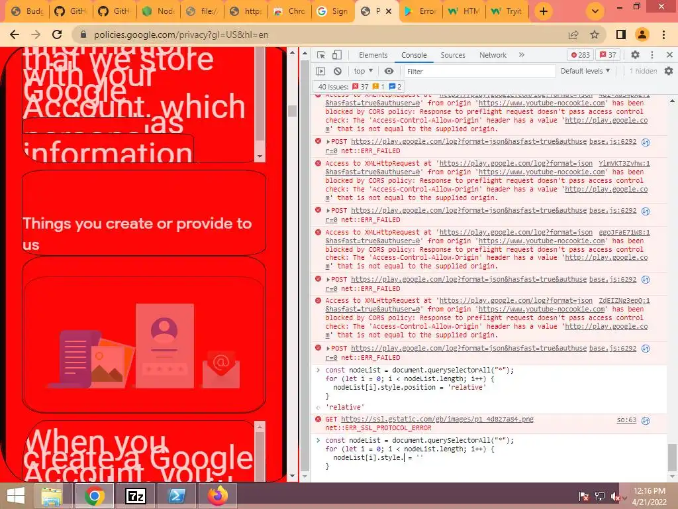Open the tab search dropdown
The height and width of the screenshot is (509, 678).
tap(595, 11)
